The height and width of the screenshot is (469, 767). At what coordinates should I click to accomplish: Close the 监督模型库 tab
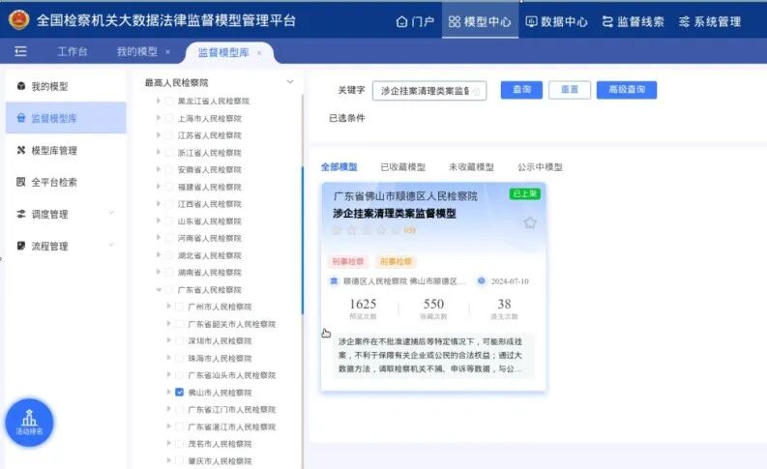259,53
